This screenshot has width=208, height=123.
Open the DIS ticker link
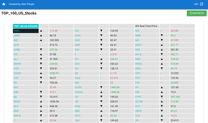click(x=77, y=31)
